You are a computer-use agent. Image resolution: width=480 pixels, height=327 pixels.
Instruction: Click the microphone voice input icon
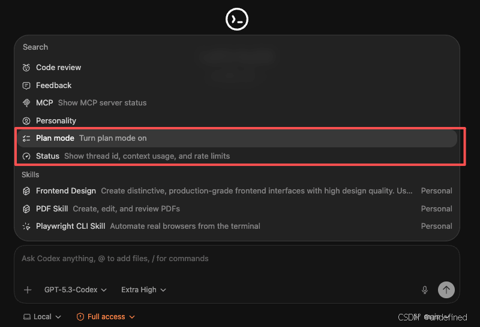[x=425, y=290]
